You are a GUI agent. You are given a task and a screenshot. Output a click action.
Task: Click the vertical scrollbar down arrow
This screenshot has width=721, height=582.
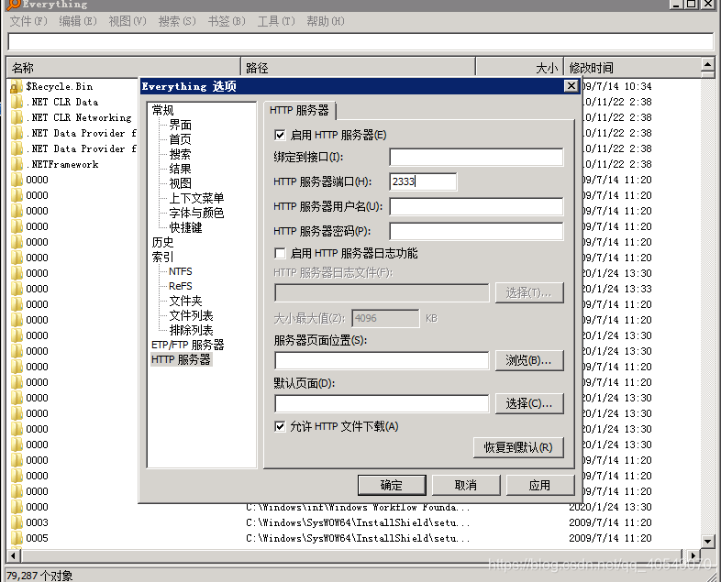pos(708,541)
